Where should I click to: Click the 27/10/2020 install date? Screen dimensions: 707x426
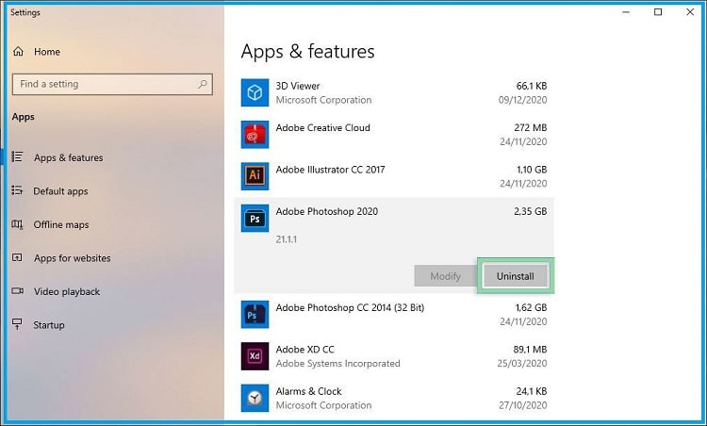pyautogui.click(x=523, y=405)
